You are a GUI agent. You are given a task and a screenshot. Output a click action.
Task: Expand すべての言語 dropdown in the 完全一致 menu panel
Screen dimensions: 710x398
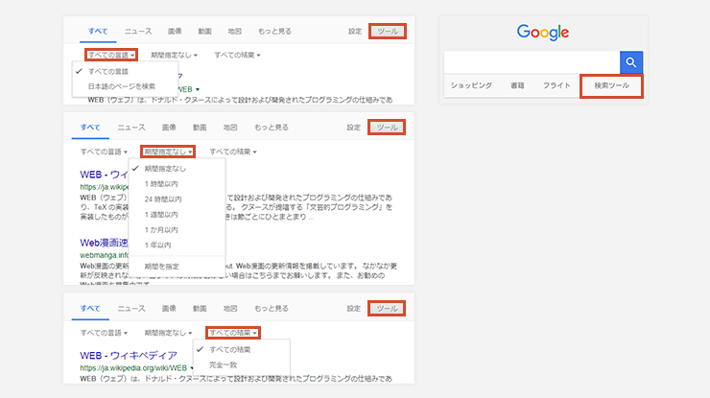point(104,333)
